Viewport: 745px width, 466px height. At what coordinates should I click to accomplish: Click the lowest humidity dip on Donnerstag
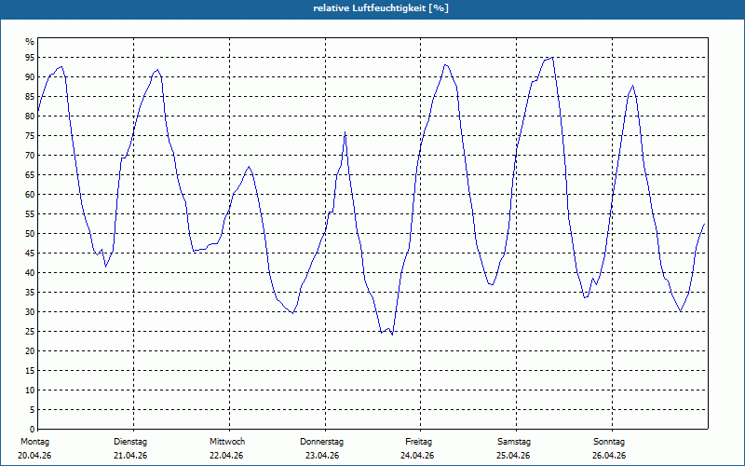pyautogui.click(x=392, y=335)
